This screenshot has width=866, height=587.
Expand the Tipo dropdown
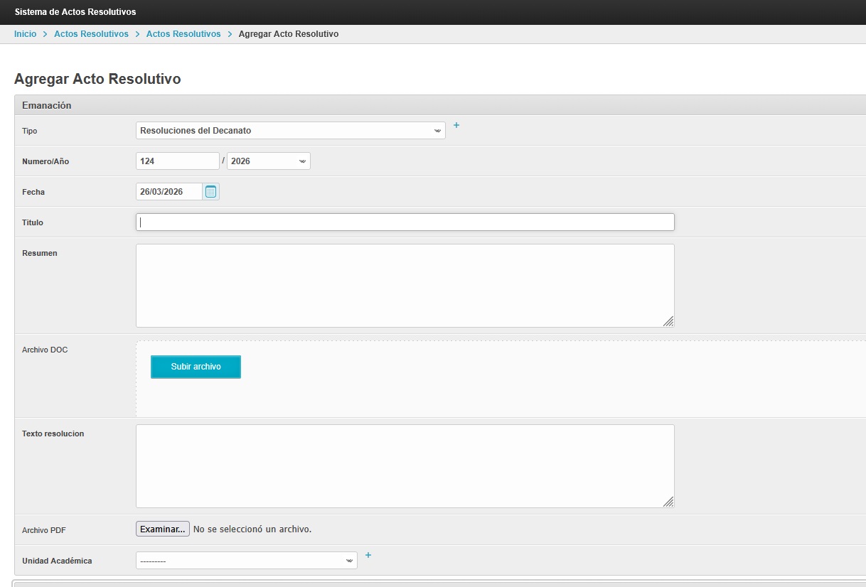pyautogui.click(x=290, y=131)
